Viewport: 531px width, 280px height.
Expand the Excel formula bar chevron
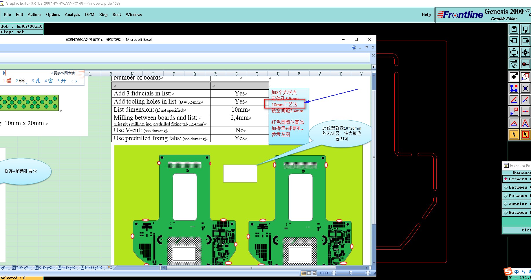click(373, 67)
